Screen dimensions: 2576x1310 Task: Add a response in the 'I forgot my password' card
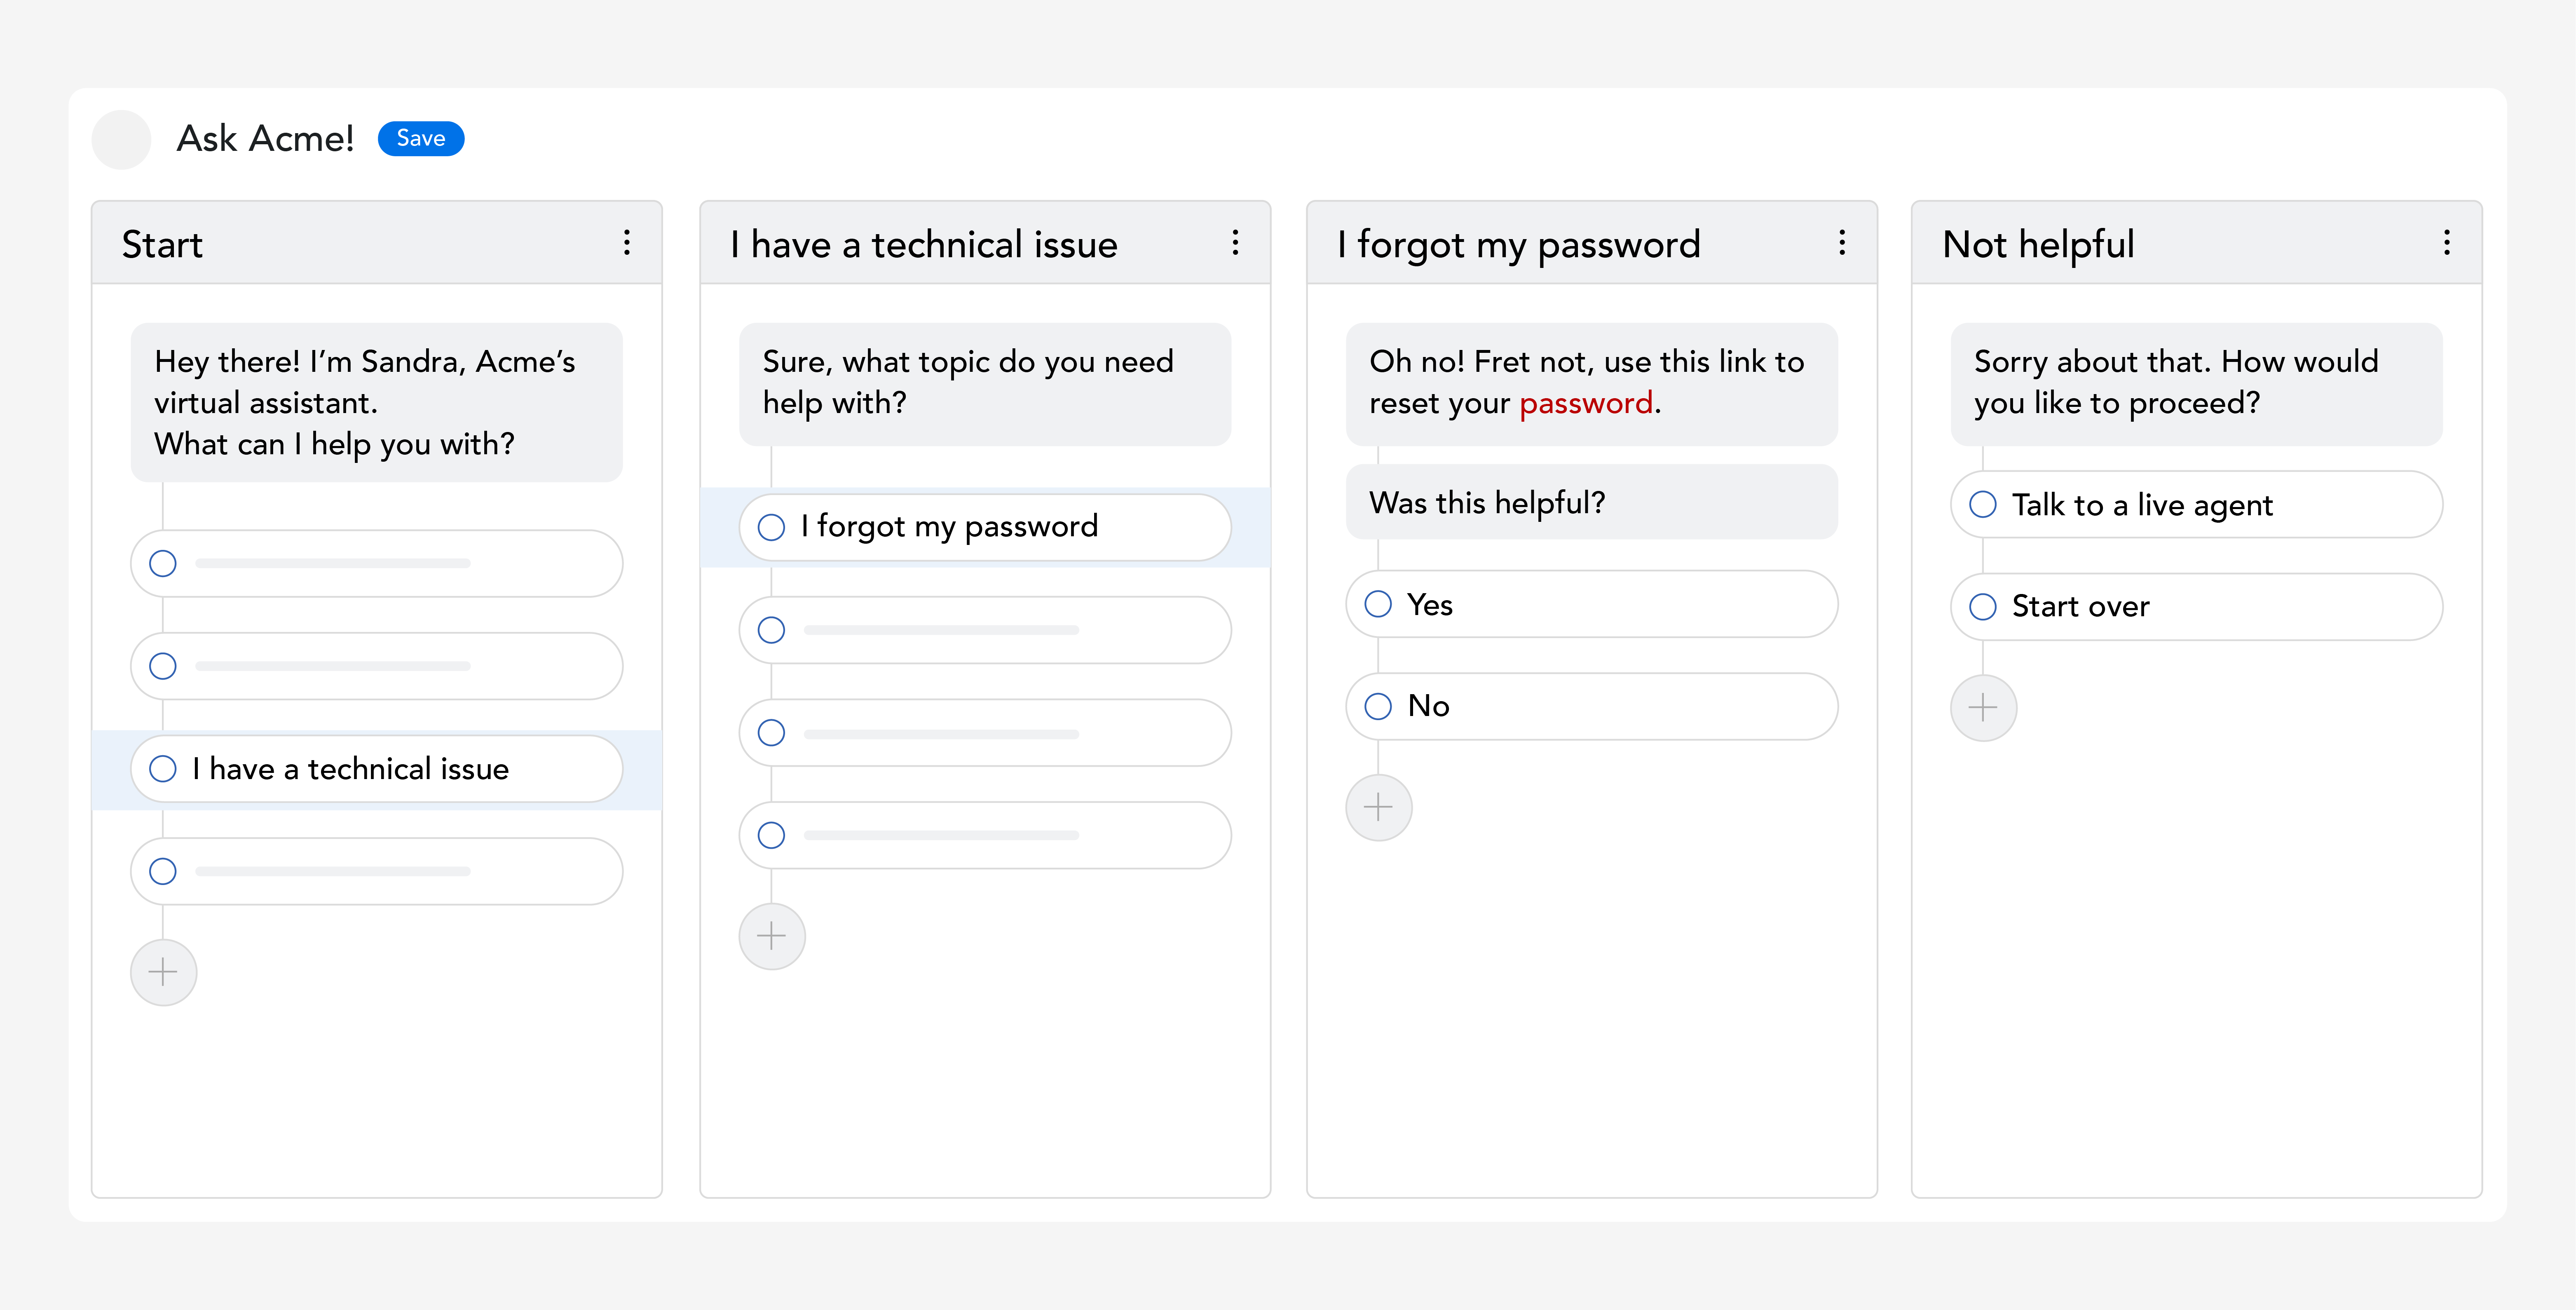[x=1379, y=807]
